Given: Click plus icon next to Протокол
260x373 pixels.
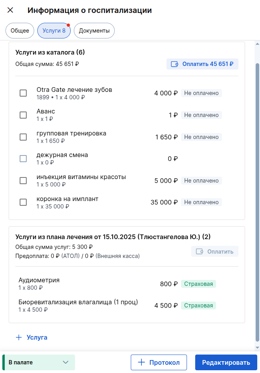Looking at the screenshot, I should (141, 362).
